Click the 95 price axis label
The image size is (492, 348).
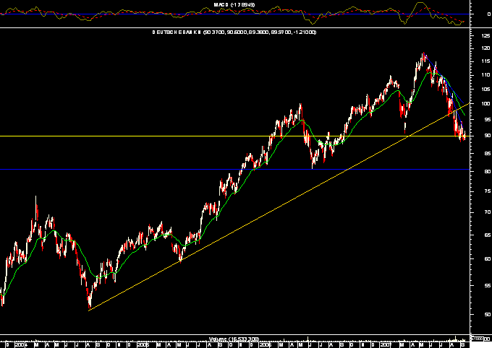(487, 119)
